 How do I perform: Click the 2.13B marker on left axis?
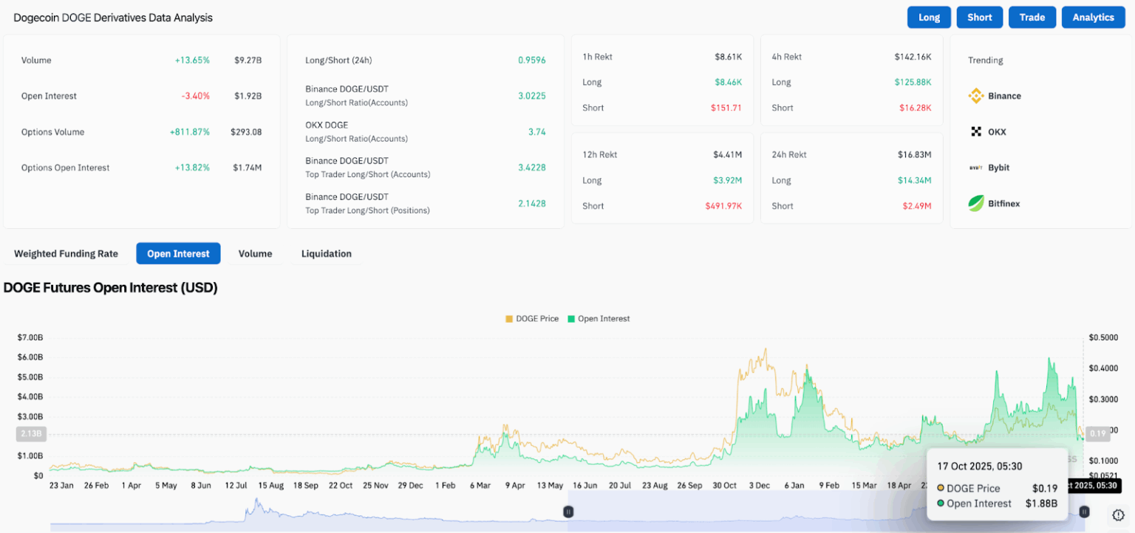click(x=30, y=434)
